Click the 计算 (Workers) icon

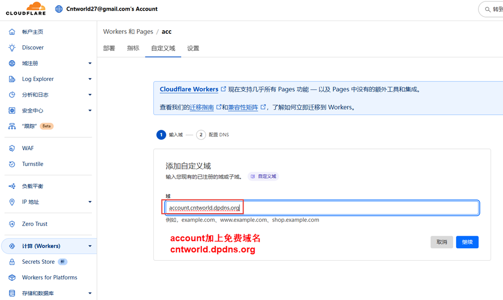pyautogui.click(x=12, y=246)
